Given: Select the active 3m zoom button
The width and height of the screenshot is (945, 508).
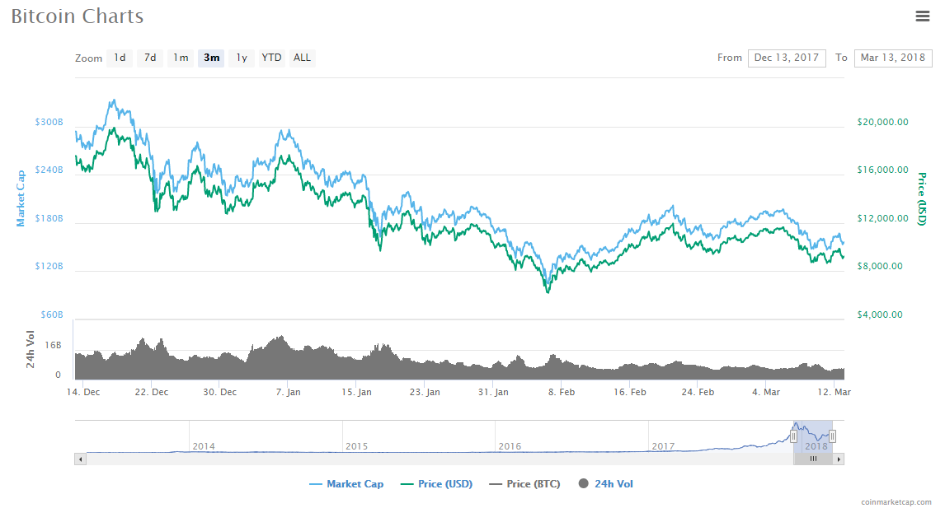Looking at the screenshot, I should [x=211, y=58].
